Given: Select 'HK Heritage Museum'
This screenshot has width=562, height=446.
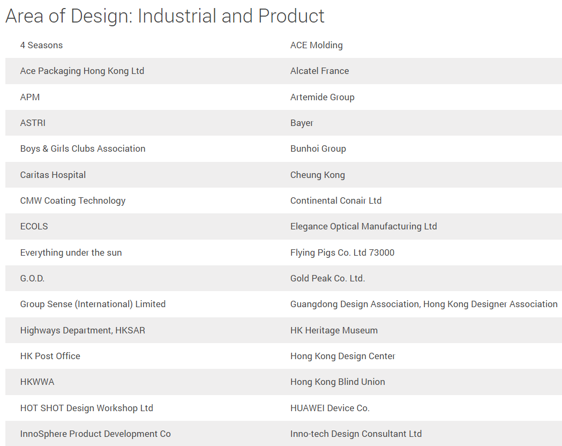Looking at the screenshot, I should pos(334,331).
